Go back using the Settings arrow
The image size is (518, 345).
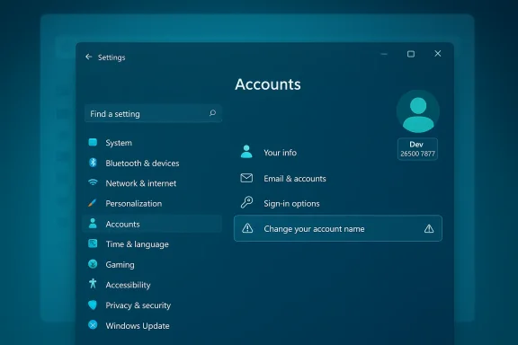pyautogui.click(x=88, y=57)
